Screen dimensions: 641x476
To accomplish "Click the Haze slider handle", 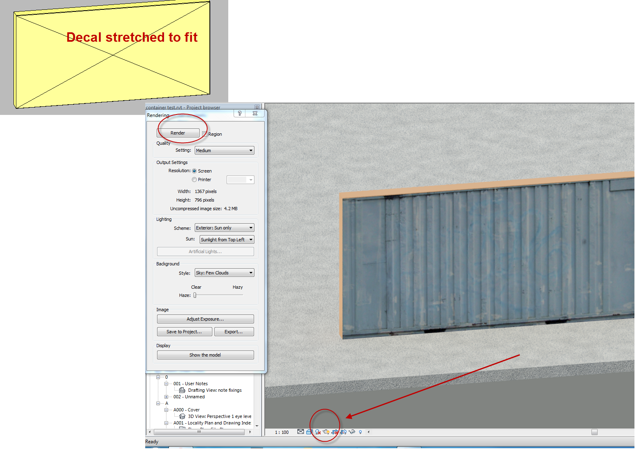I will [195, 295].
